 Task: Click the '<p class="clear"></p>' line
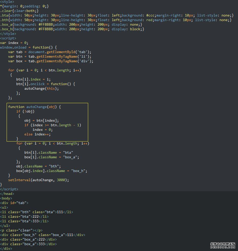click(21, 230)
